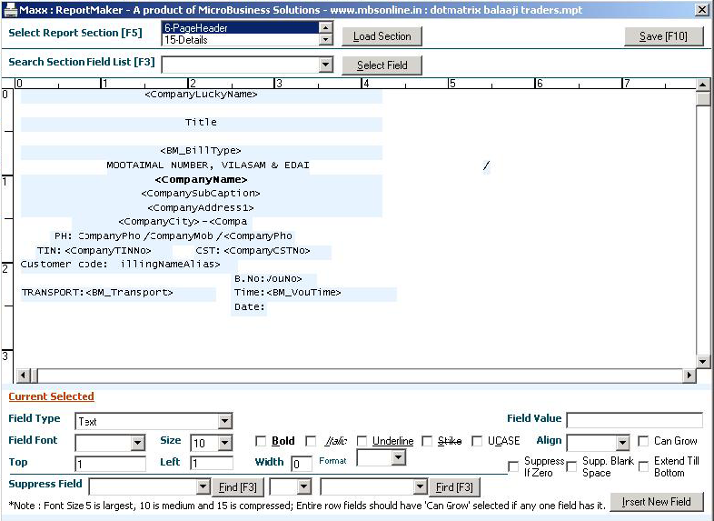The height and width of the screenshot is (521, 714).
Task: Click the Field Value input box
Action: coord(634,420)
